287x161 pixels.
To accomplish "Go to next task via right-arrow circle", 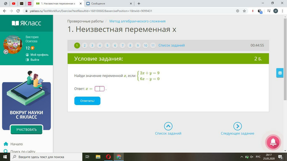I will (x=237, y=126).
